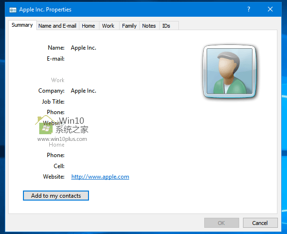Click the Name value Apple Inc.
Screen dimensions: 287x234
83,48
